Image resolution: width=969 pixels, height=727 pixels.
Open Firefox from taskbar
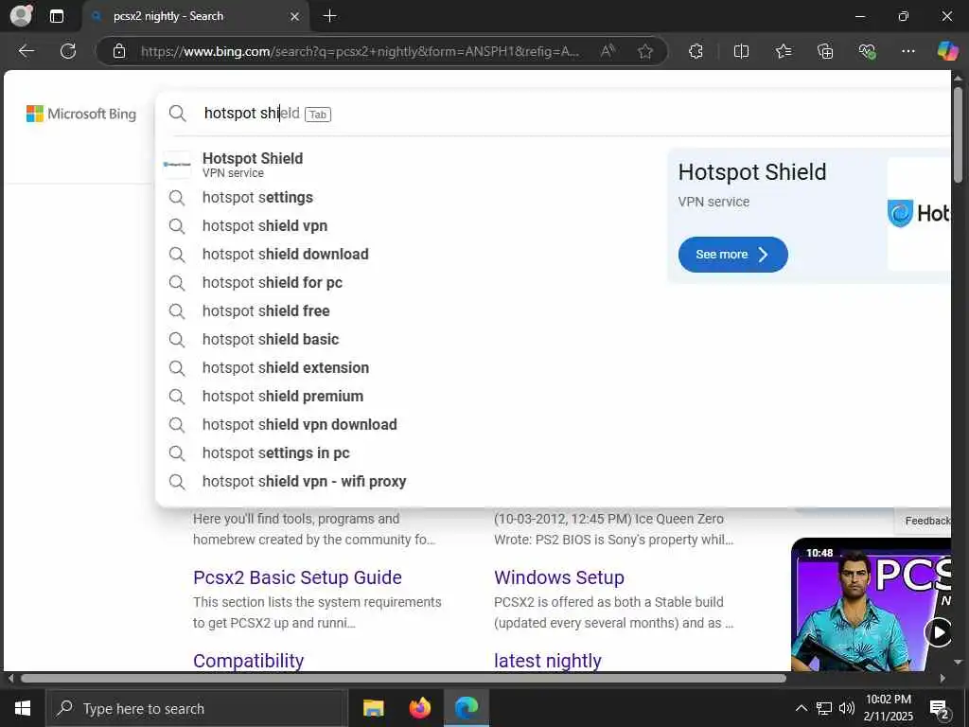point(419,708)
